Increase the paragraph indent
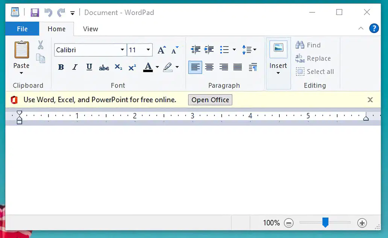This screenshot has height=238, width=388. (209, 50)
